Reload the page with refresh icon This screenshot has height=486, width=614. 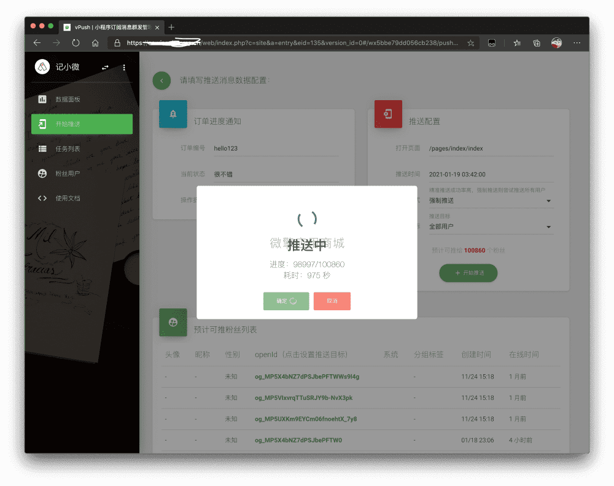click(76, 43)
